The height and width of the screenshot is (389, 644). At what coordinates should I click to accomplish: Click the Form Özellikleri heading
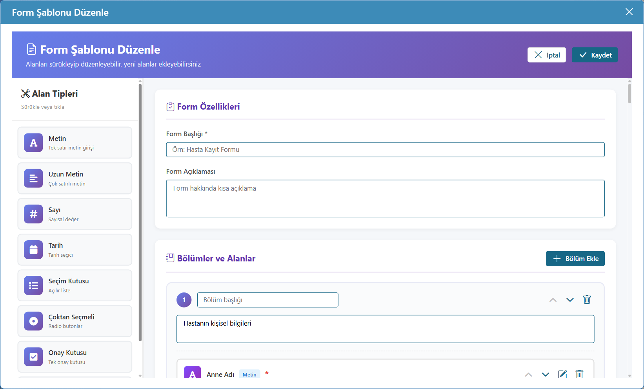(x=208, y=106)
